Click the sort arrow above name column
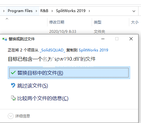Viewport: 141px width, 123px height. 7,19
